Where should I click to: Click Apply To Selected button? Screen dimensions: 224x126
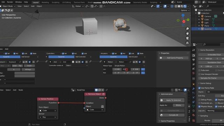(172, 100)
